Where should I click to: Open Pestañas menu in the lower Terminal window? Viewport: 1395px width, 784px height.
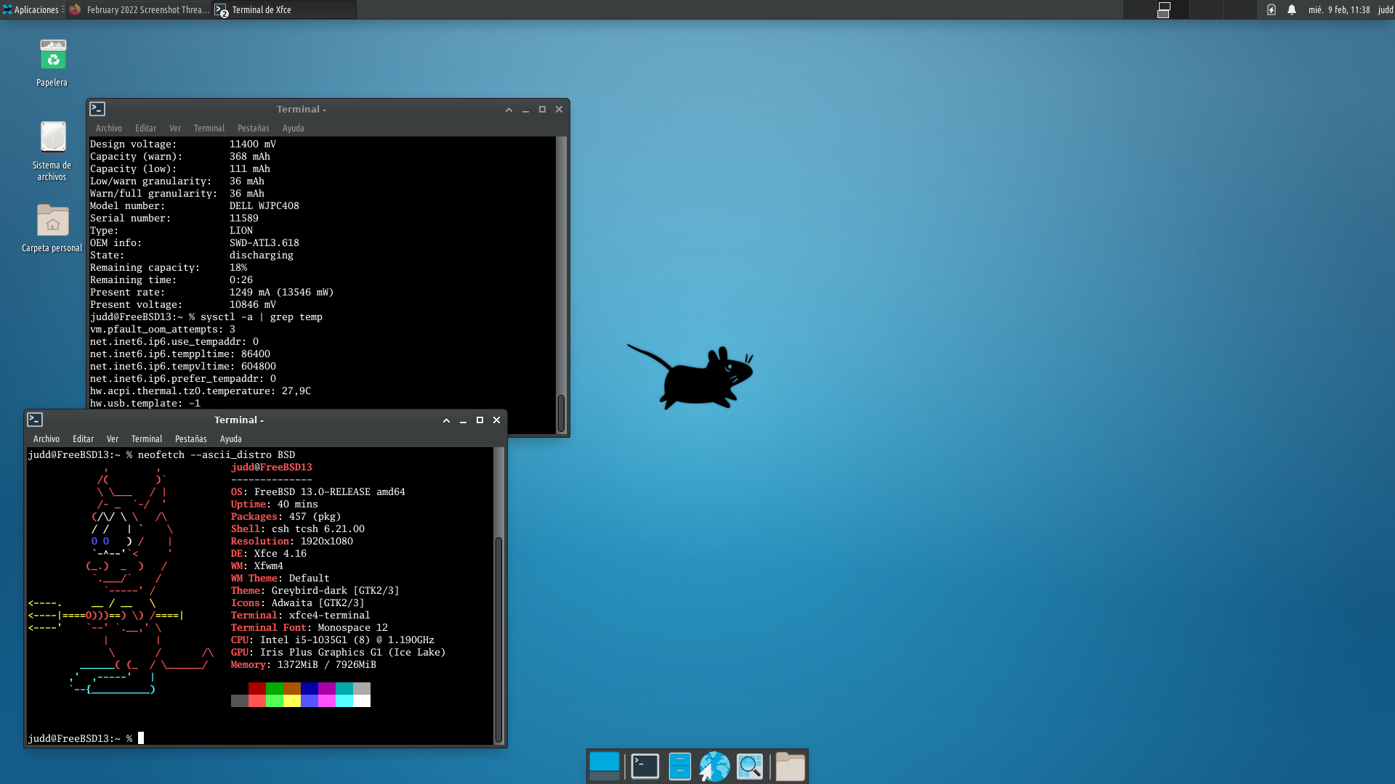tap(191, 438)
